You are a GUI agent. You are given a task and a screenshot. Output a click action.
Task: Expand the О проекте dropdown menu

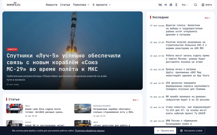click(102, 5)
